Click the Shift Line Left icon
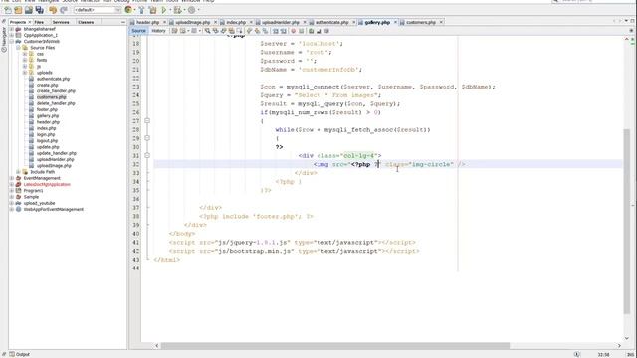 click(x=275, y=31)
